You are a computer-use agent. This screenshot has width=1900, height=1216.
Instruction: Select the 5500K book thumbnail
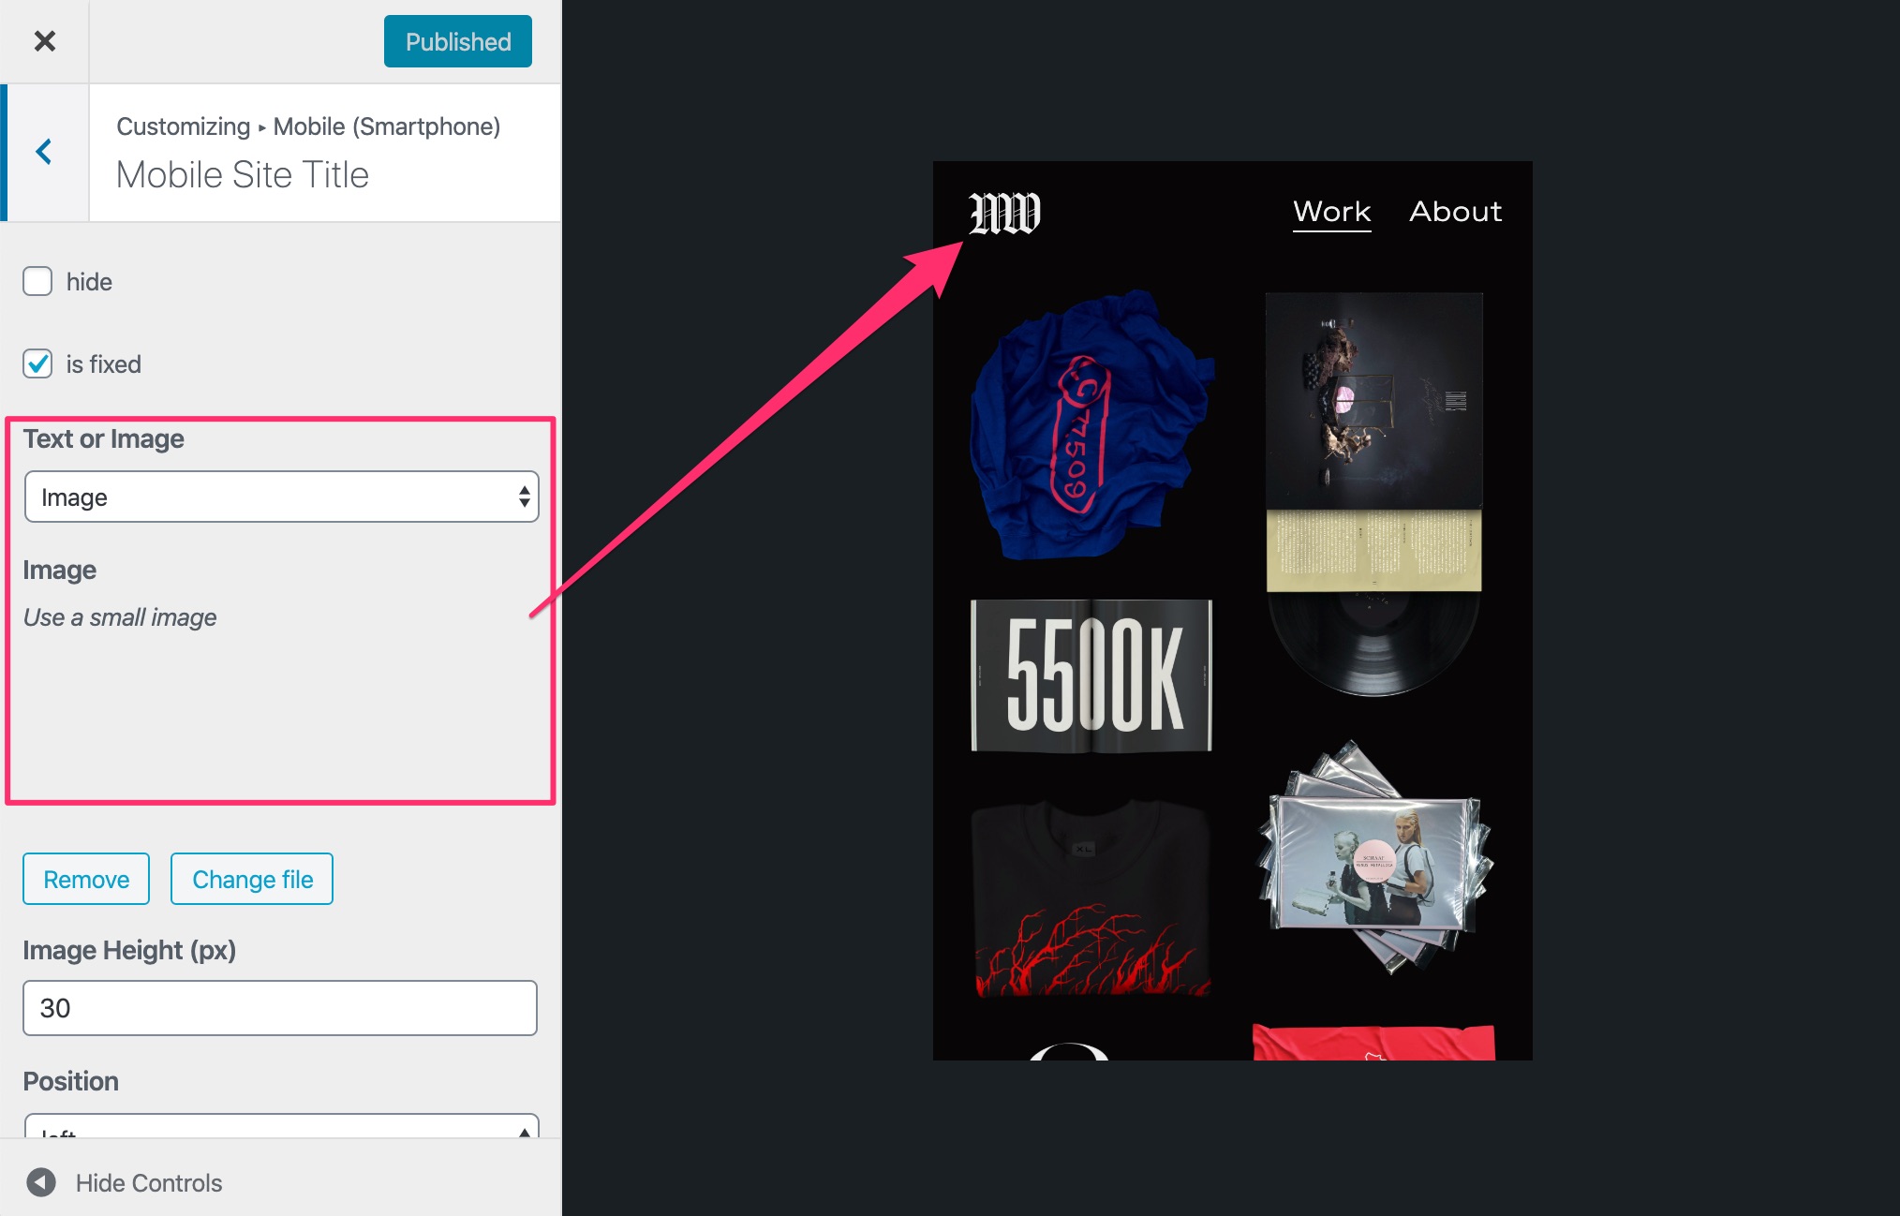pos(1091,675)
